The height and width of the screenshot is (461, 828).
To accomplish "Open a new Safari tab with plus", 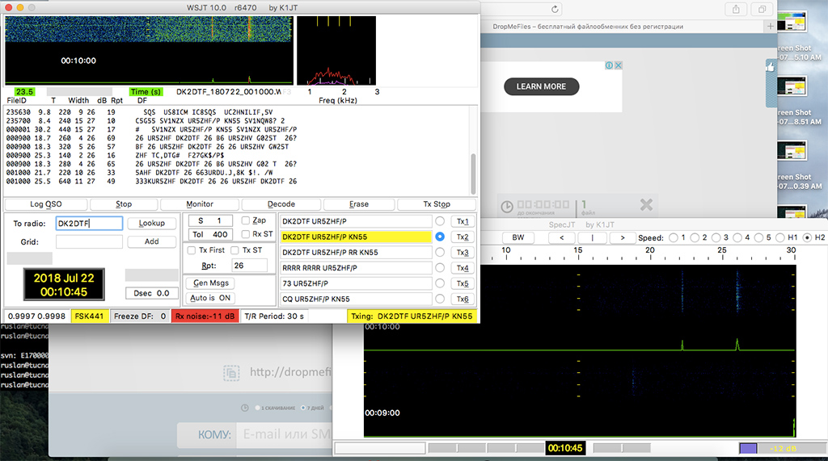I will click(771, 26).
